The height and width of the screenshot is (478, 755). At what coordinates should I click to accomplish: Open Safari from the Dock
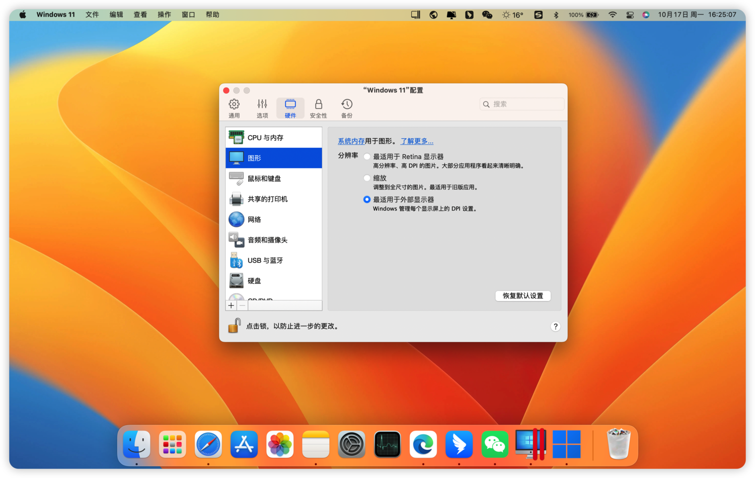tap(208, 444)
